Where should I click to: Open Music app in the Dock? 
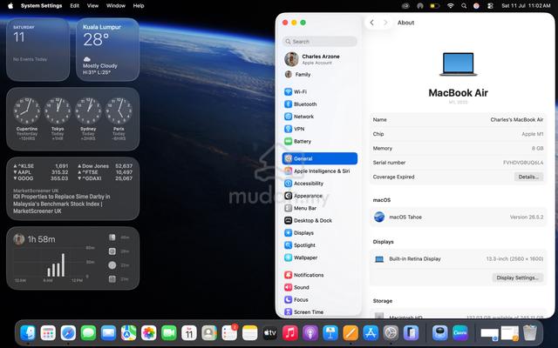pyautogui.click(x=290, y=333)
